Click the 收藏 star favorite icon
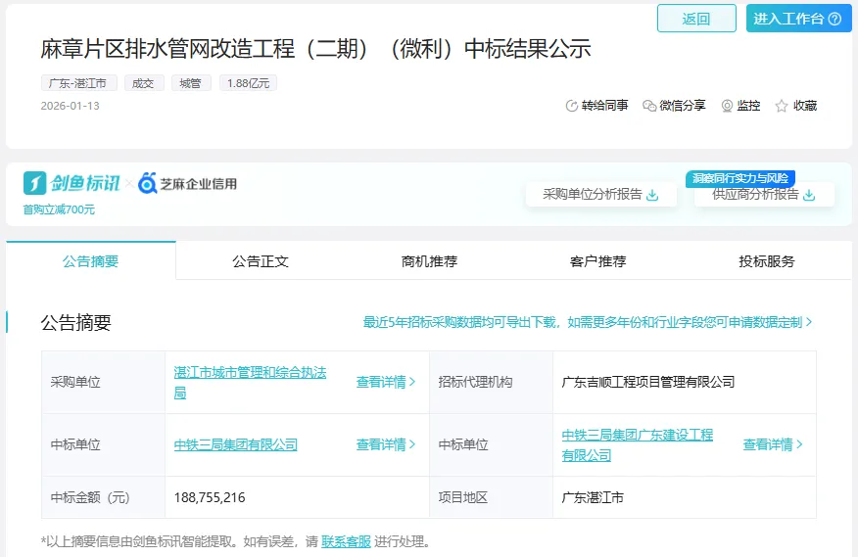 click(x=782, y=106)
